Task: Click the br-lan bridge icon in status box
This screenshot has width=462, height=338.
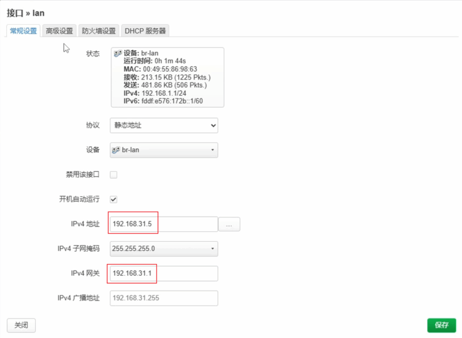Action: point(118,53)
